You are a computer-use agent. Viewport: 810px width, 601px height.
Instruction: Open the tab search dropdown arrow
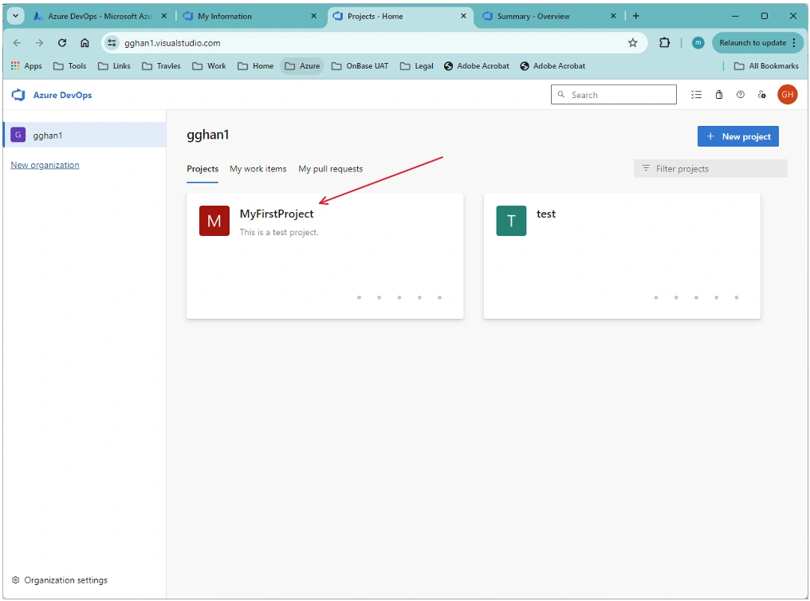tap(15, 16)
